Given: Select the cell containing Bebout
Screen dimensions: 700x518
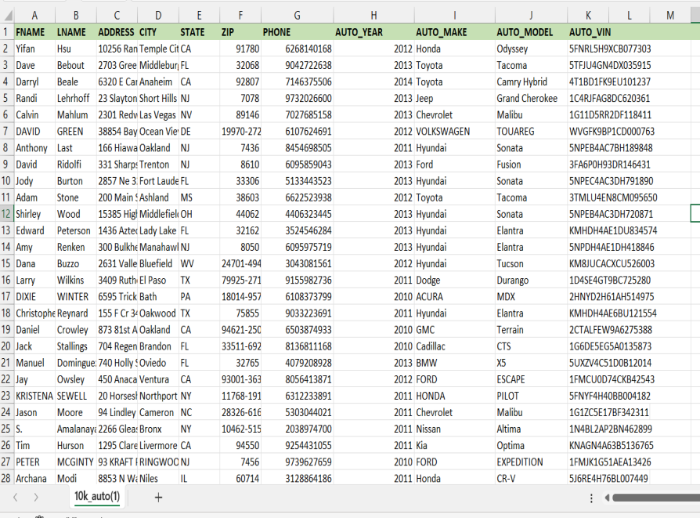Looking at the screenshot, I should (75, 65).
